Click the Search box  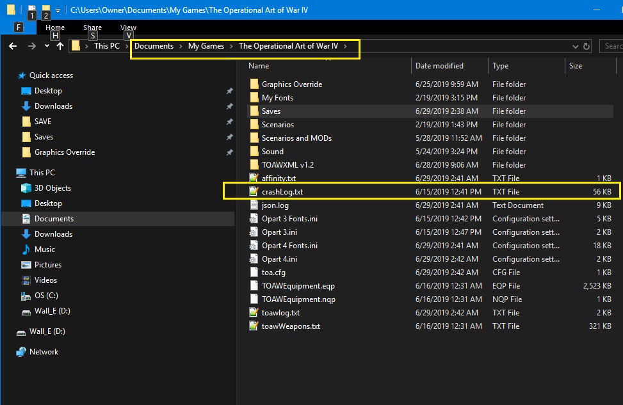click(611, 46)
